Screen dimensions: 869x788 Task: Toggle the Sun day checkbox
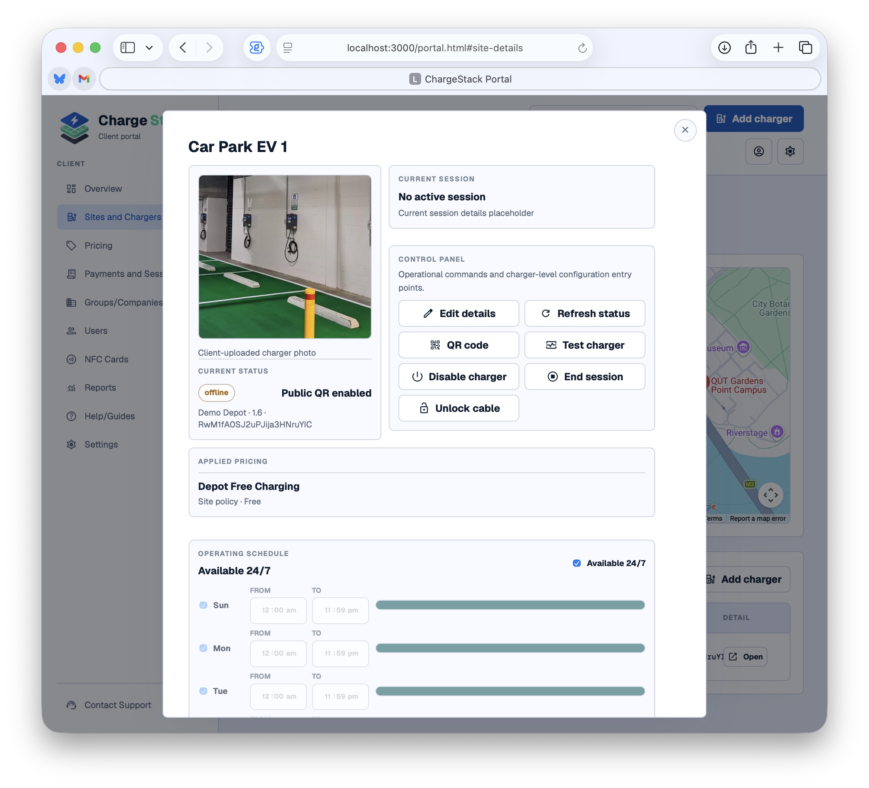[203, 605]
